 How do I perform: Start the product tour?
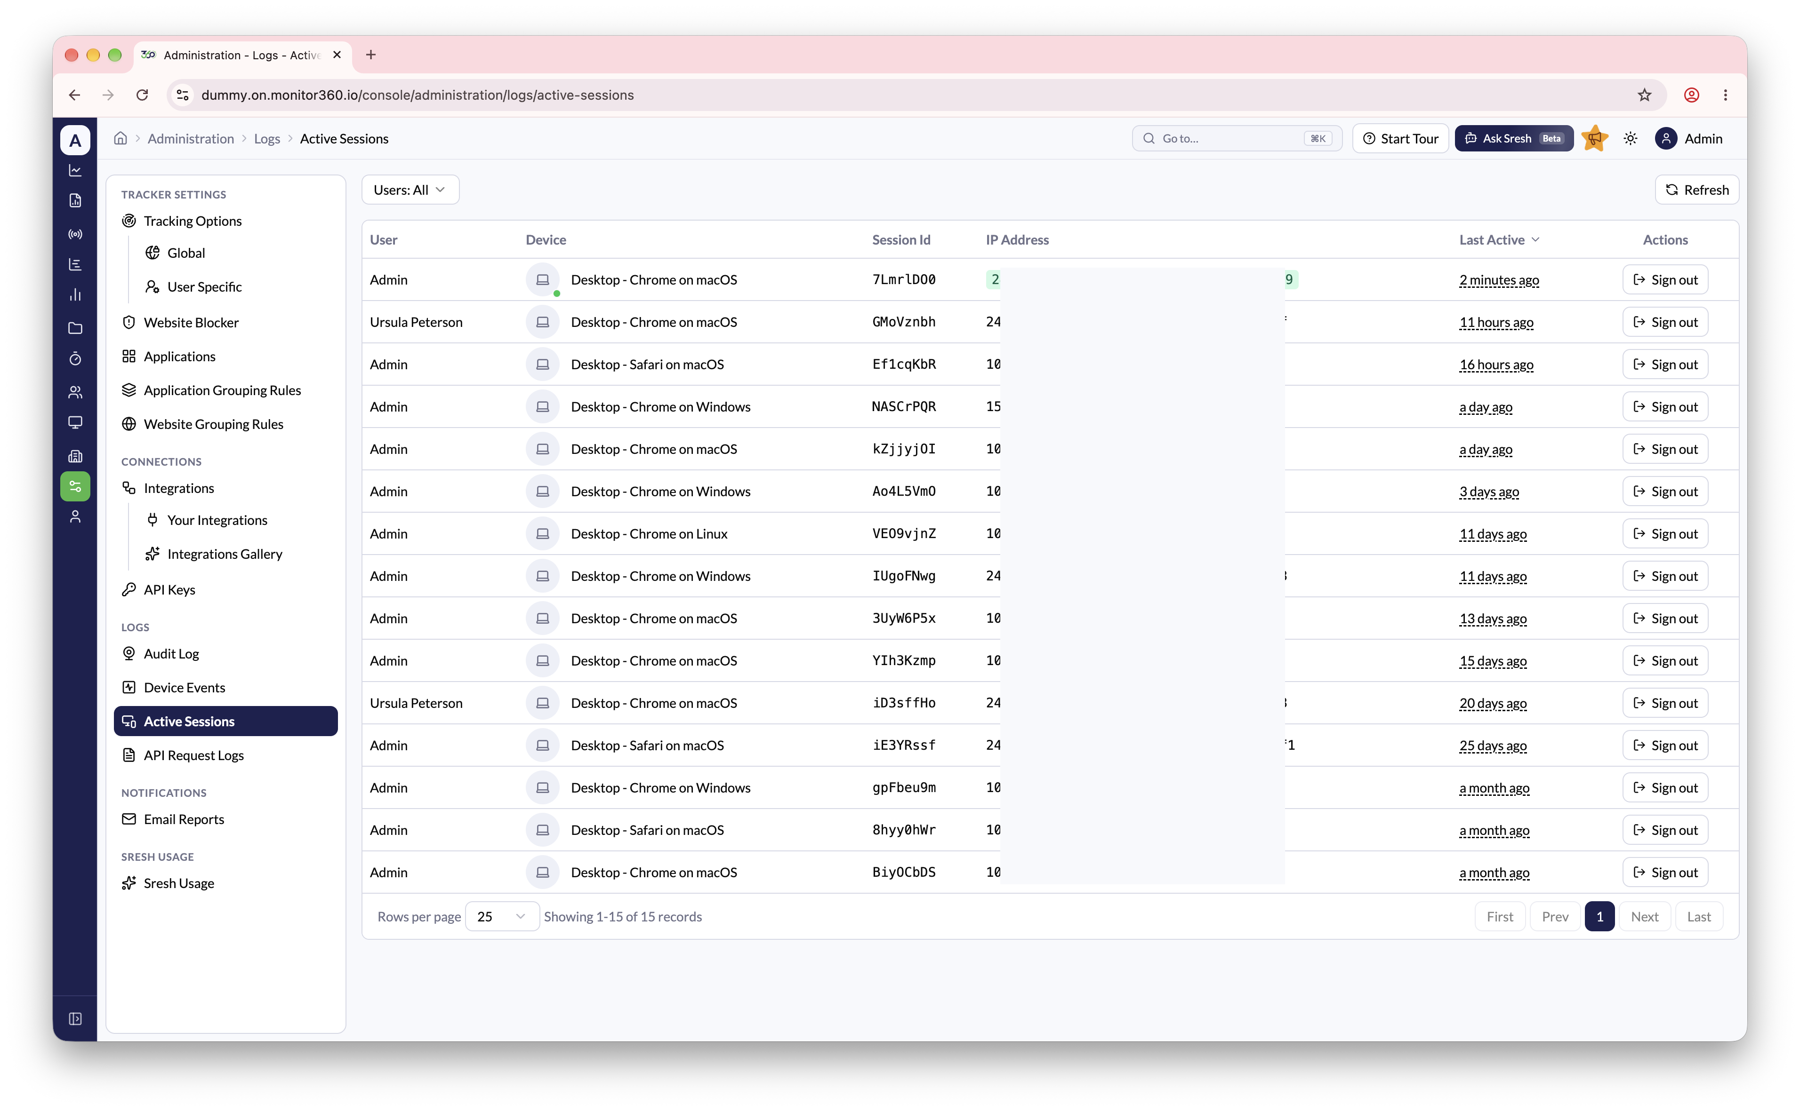[x=1400, y=138]
